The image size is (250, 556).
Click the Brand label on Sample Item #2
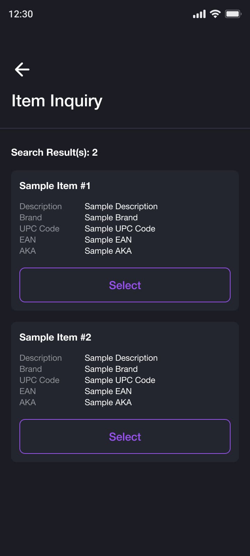[x=31, y=369]
